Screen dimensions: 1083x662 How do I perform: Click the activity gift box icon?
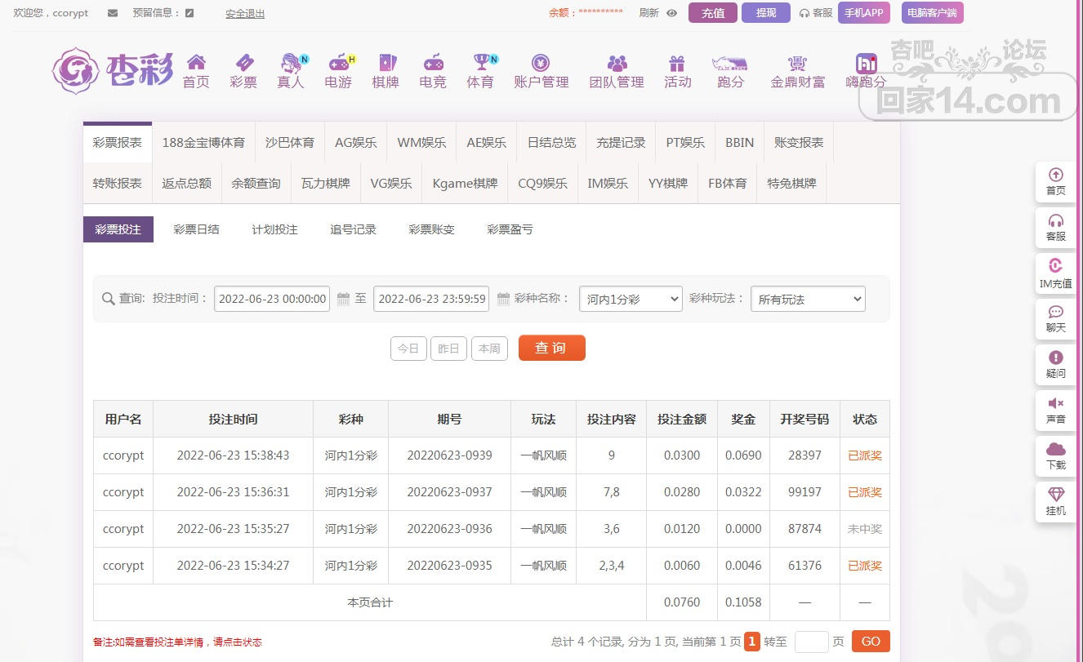coord(677,63)
